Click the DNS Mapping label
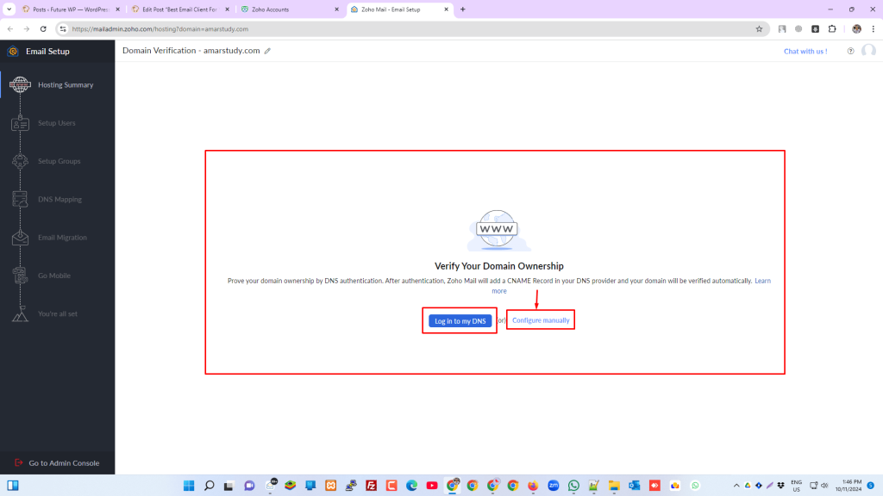This screenshot has height=496, width=883. coord(59,199)
